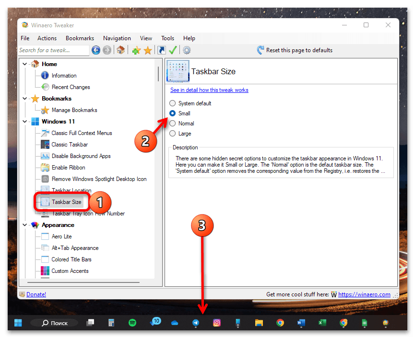The image size is (415, 338).
Task: Click the blue Back navigation arrow
Action: tap(96, 50)
